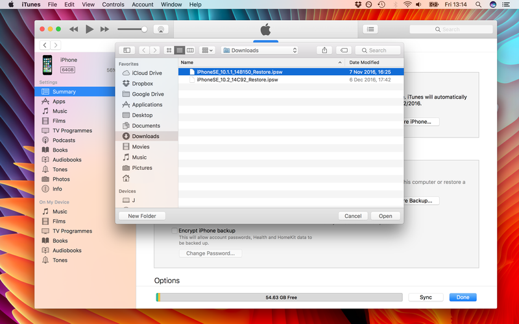Open the item arrangement dropdown
519x324 pixels.
coord(207,51)
